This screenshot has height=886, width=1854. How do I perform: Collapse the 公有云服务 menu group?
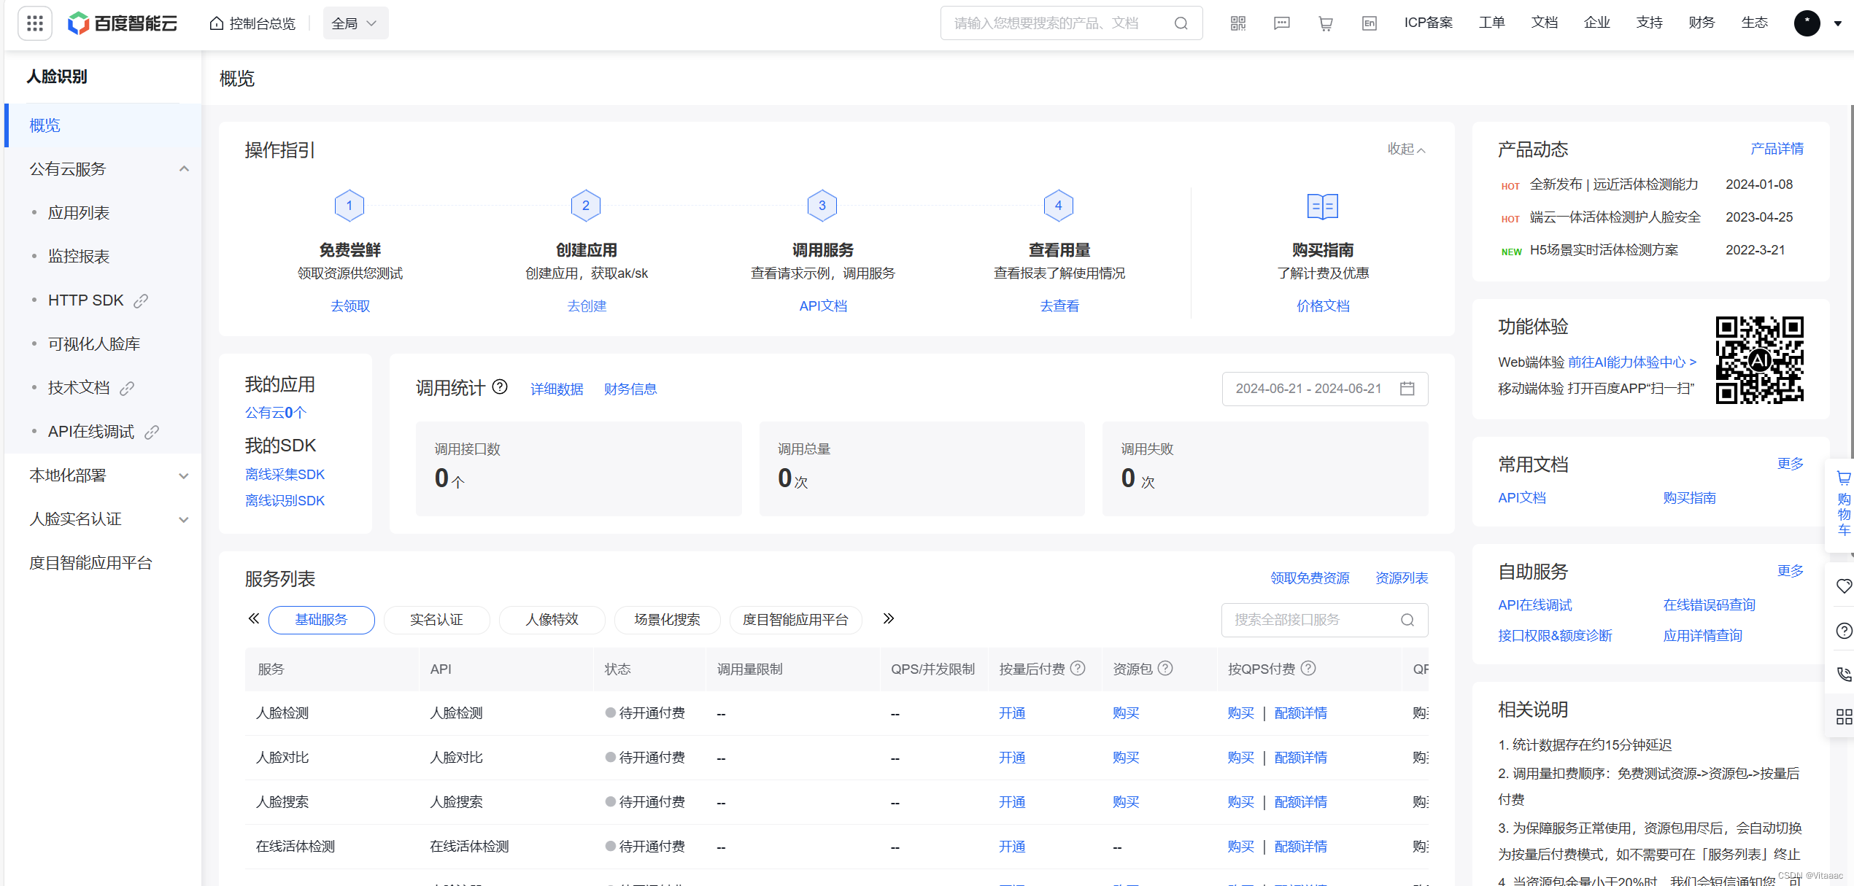pyautogui.click(x=184, y=169)
